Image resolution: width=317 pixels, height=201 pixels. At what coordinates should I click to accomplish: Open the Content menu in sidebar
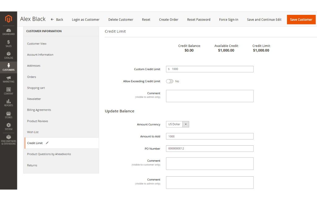[8, 91]
